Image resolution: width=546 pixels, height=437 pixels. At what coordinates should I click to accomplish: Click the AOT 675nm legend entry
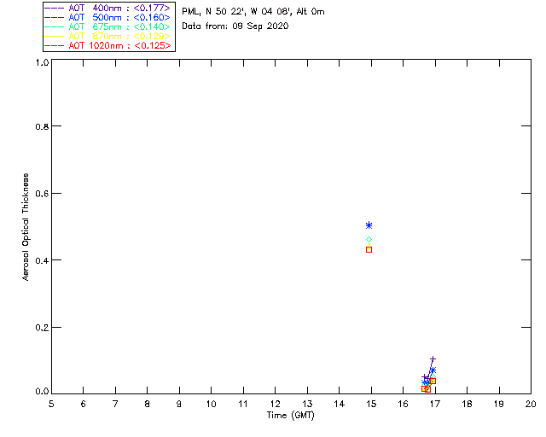107,26
